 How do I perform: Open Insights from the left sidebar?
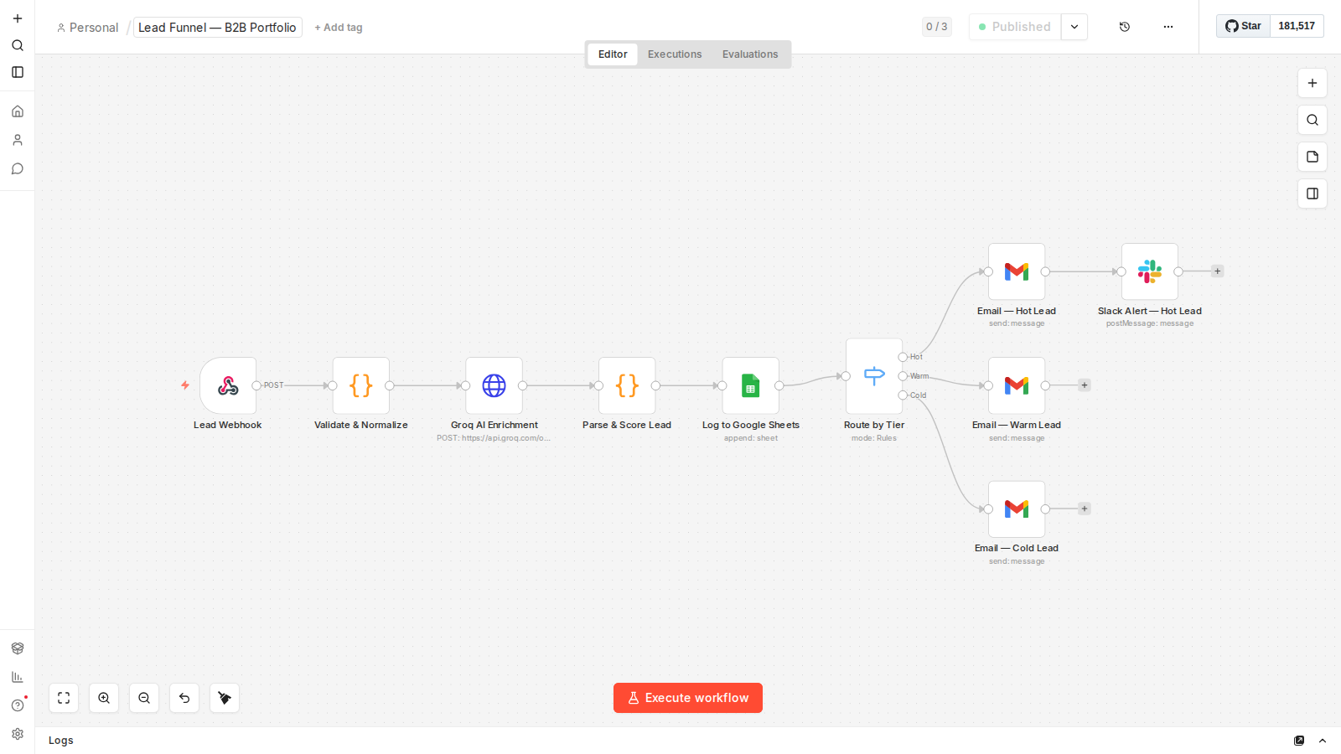point(17,676)
